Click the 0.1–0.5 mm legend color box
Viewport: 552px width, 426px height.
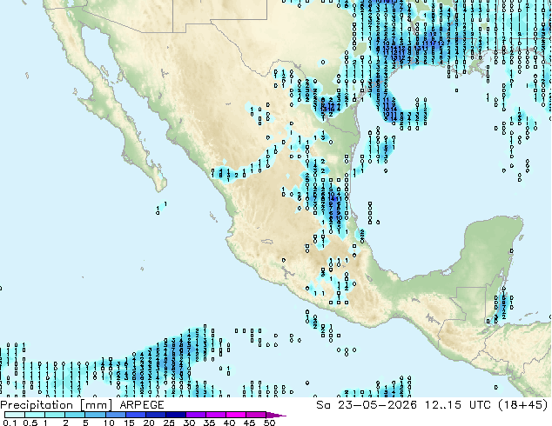pyautogui.click(x=15, y=415)
